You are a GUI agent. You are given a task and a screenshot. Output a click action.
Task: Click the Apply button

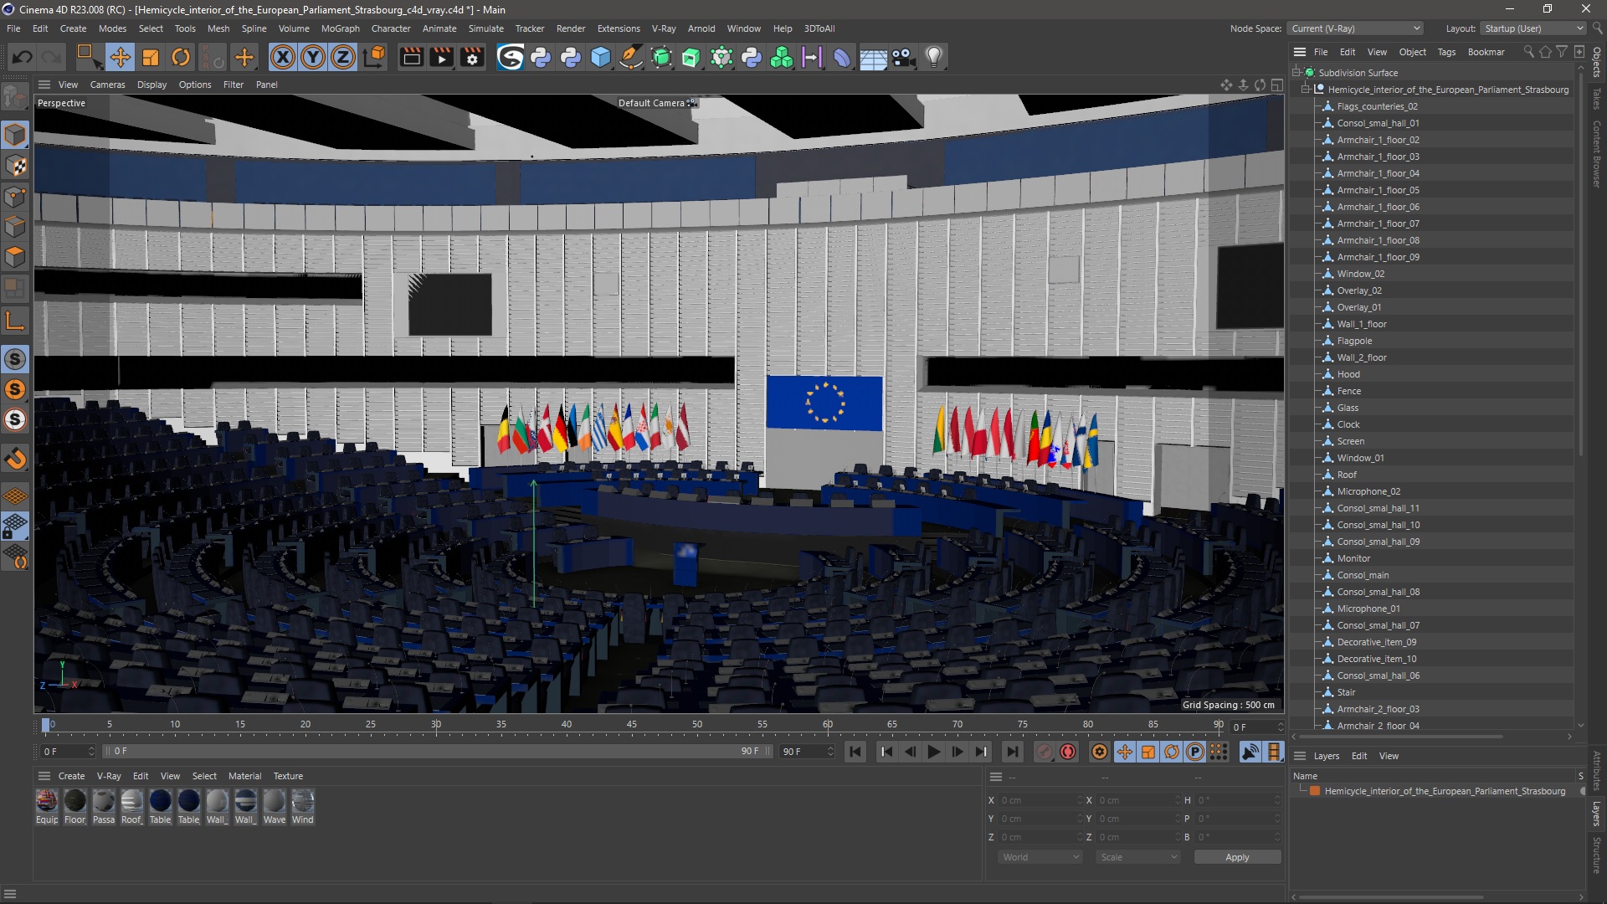tap(1237, 857)
